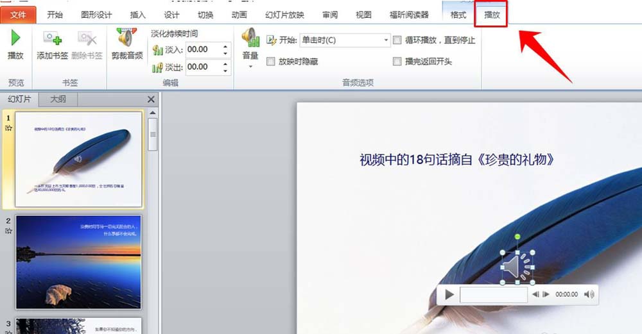Toggle Hide During Show (放映时隐藏) checkbox
Screen dimensions: 642x334
(x=270, y=62)
